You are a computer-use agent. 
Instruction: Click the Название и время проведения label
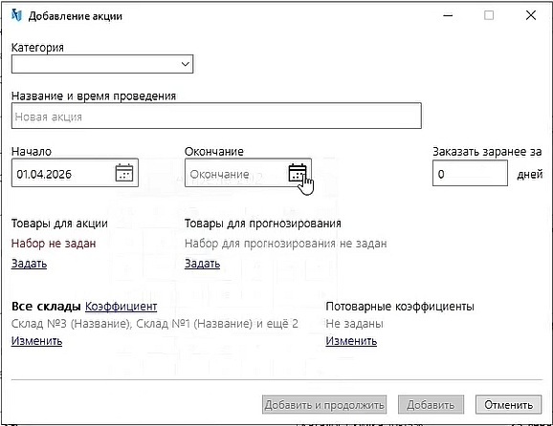pos(94,96)
